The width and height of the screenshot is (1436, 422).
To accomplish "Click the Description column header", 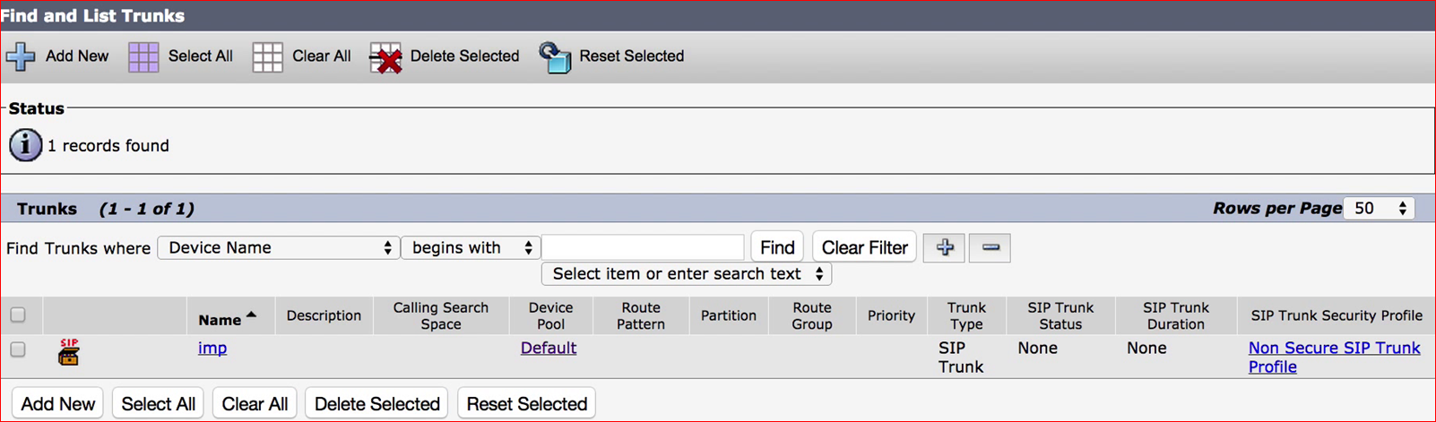I will click(x=324, y=315).
